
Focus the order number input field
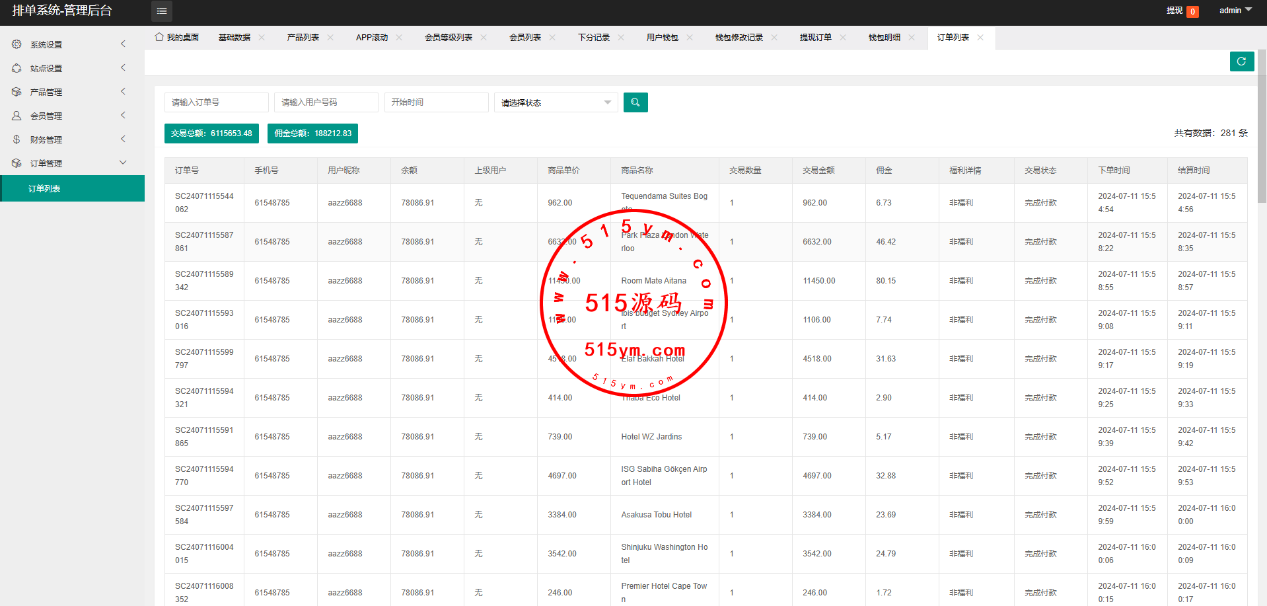click(216, 102)
